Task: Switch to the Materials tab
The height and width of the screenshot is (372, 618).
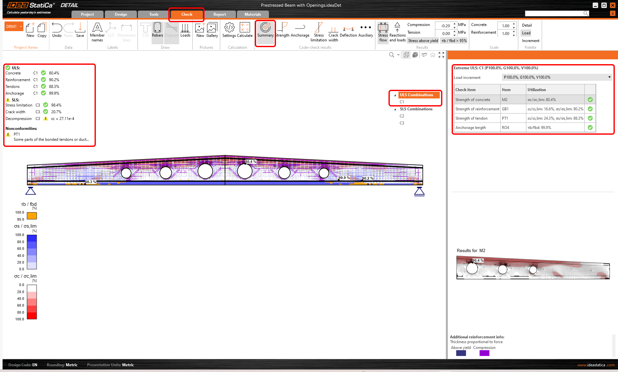Action: point(253,14)
